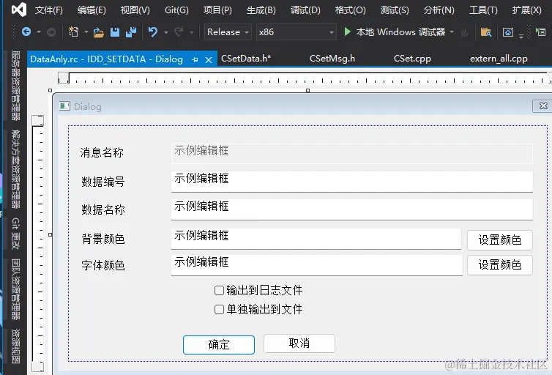
Task: Open the 调试(D) menu
Action: [305, 10]
